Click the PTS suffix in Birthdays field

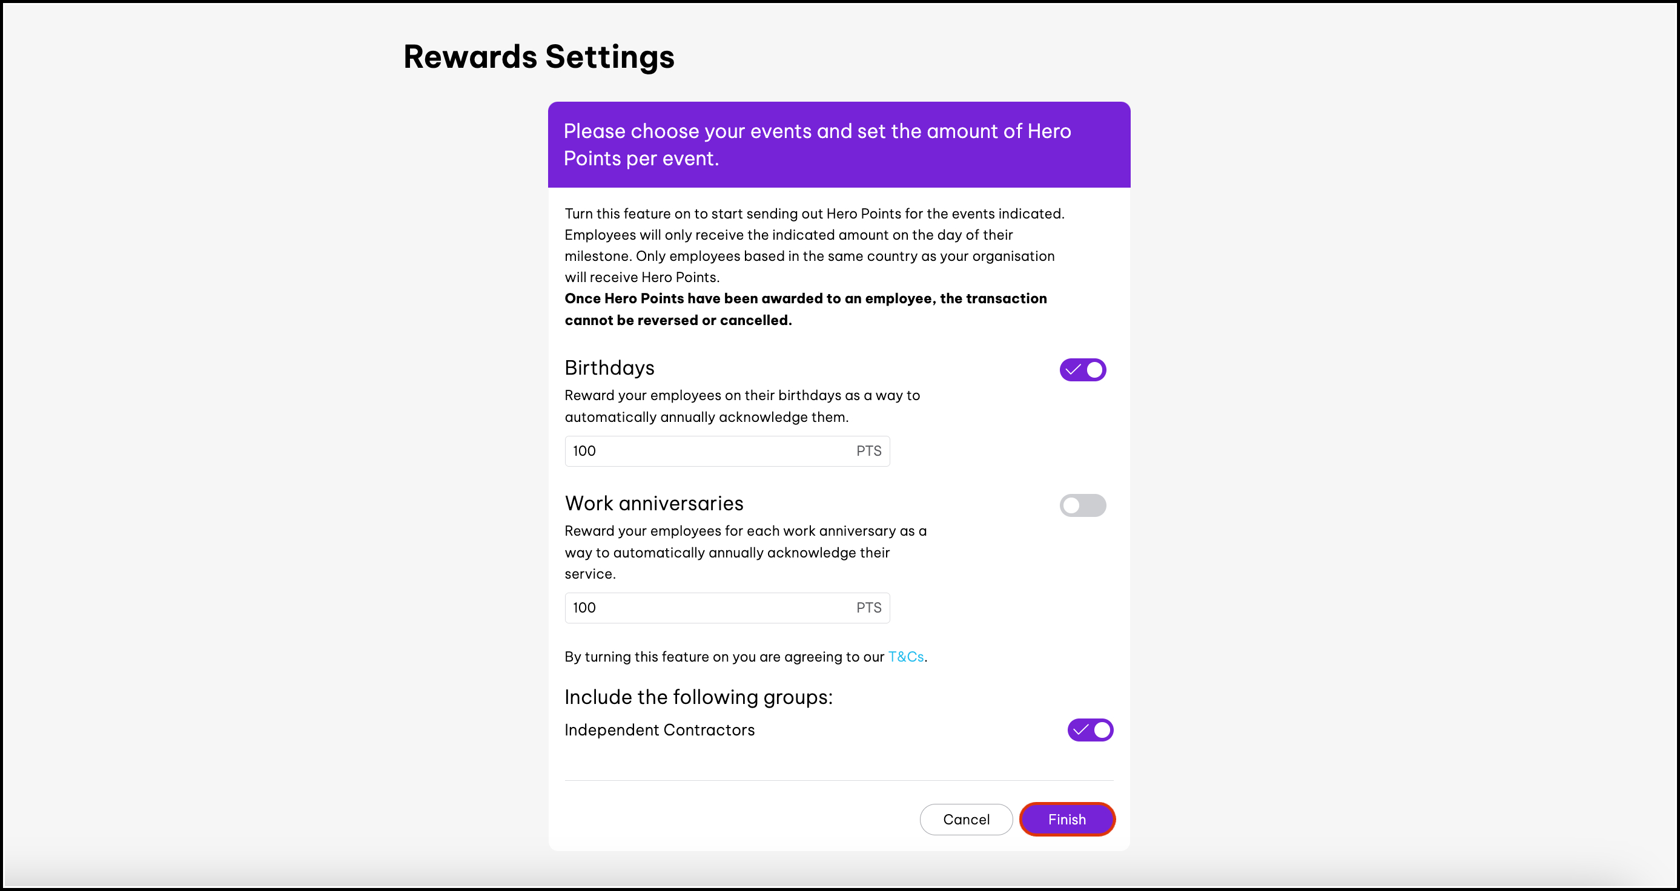point(868,451)
